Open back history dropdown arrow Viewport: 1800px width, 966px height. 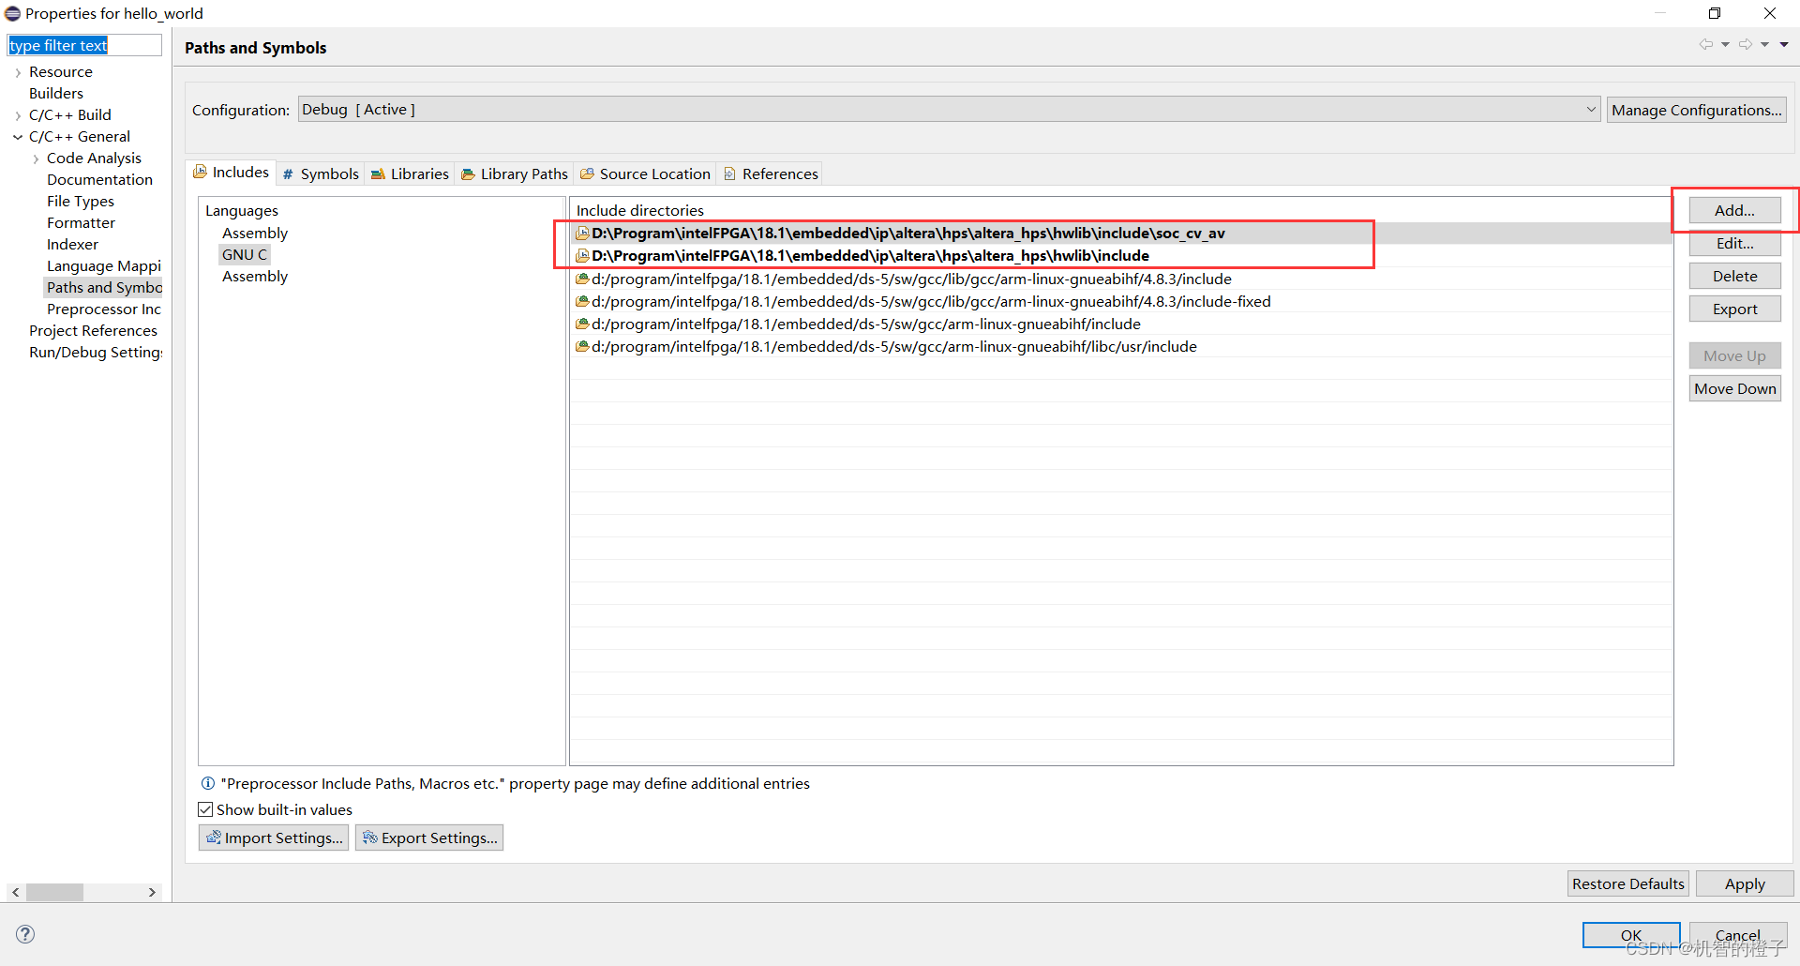point(1725,44)
